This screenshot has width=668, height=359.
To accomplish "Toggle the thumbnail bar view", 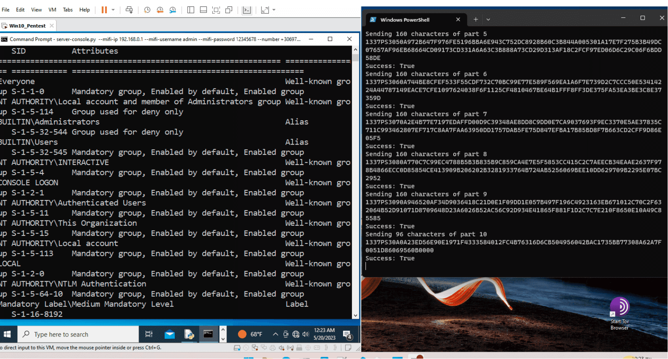I will point(203,10).
